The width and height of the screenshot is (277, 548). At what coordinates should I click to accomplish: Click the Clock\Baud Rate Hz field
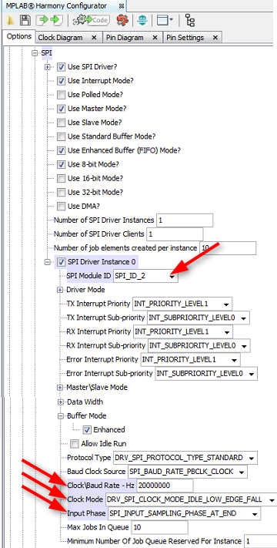click(165, 486)
